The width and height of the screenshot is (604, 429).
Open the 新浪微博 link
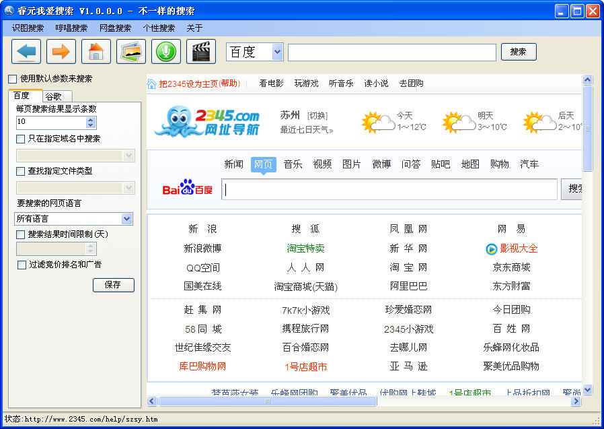coord(202,249)
